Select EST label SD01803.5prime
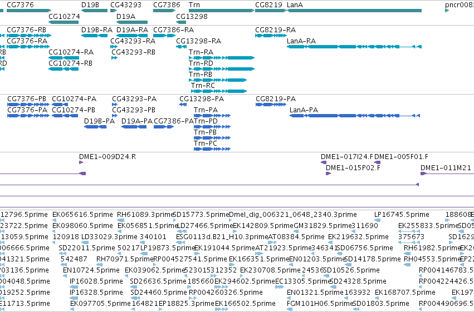Image resolution: width=474 pixels, height=312 pixels. tap(381, 304)
